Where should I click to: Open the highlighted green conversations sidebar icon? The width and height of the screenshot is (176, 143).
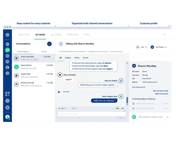tap(7, 50)
